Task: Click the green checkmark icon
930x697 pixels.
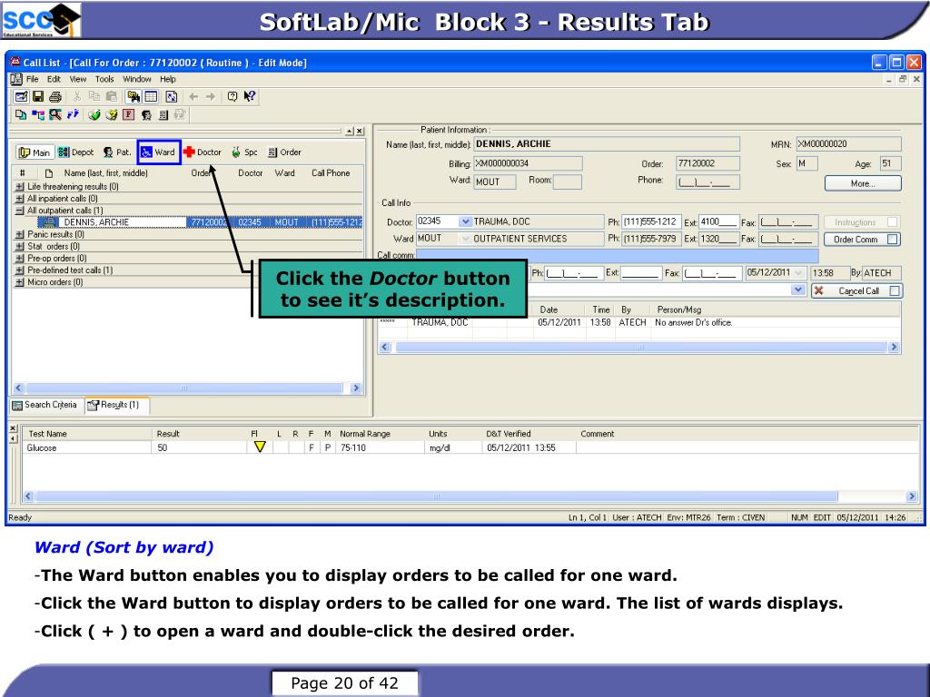Action: click(94, 115)
